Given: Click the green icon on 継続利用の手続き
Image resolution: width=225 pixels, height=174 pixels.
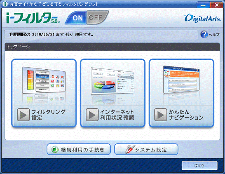Looking at the screenshot, I should [55, 149].
